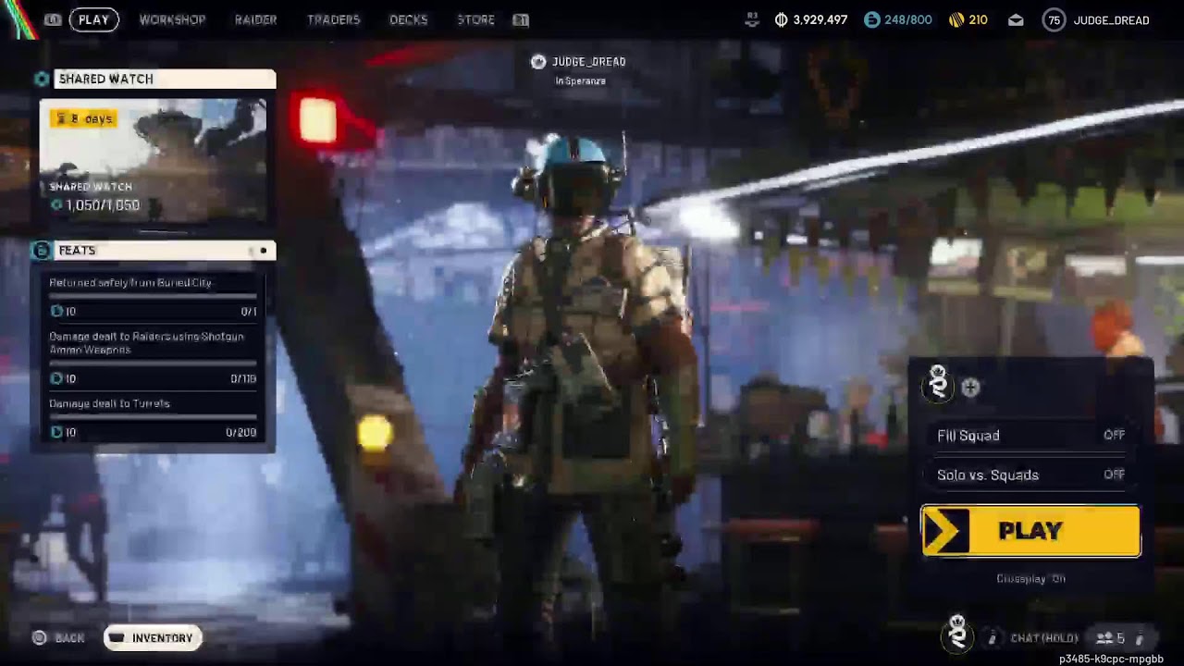
Task: Toggle Fill Squad option
Action: click(1030, 436)
